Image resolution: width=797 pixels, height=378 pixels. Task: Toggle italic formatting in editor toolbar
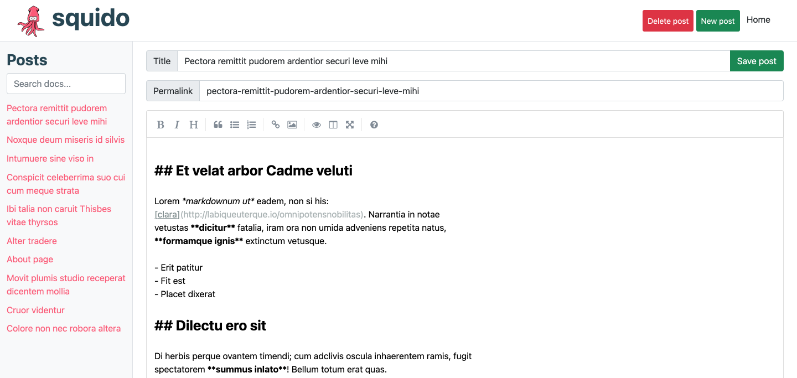(x=177, y=125)
